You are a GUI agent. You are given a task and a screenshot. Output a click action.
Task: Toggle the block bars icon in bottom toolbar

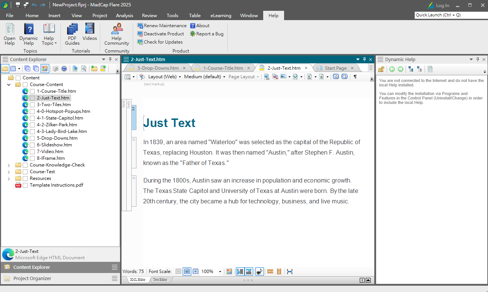(x=240, y=272)
